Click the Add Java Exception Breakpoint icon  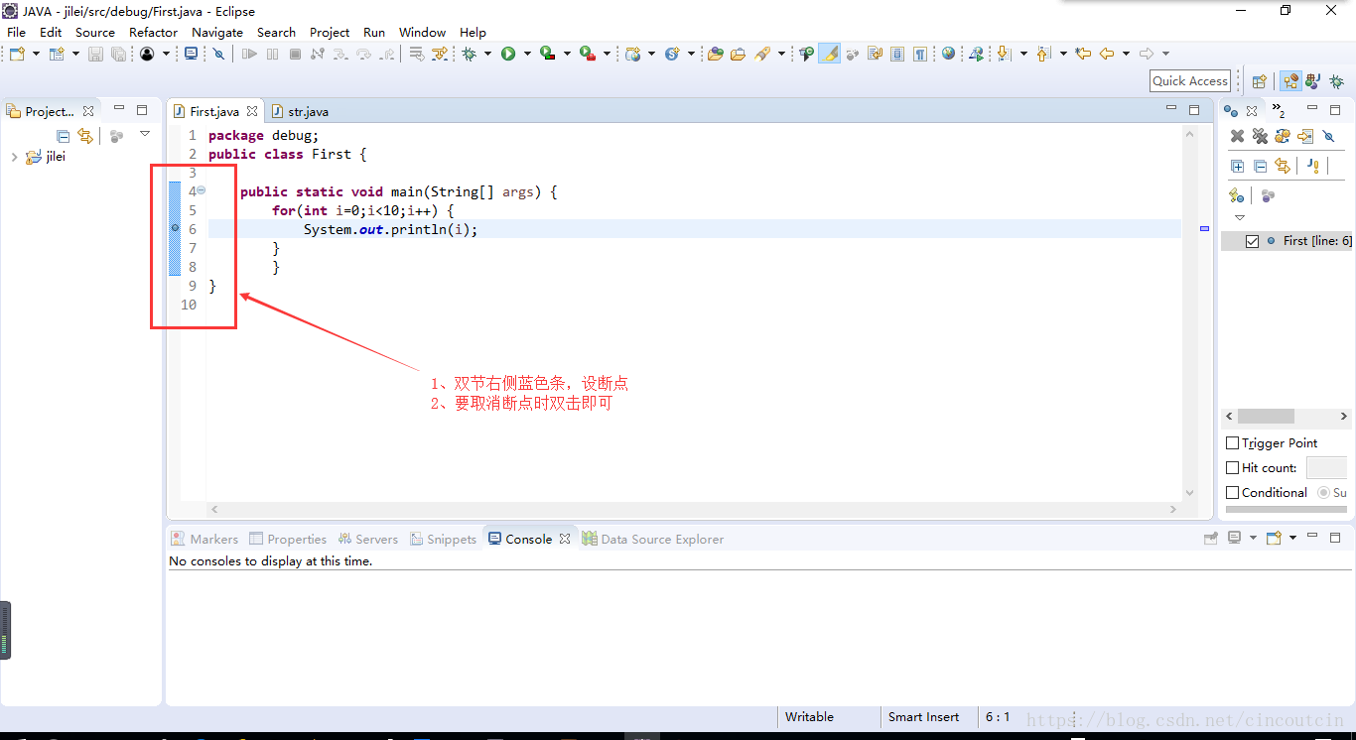pyautogui.click(x=1312, y=166)
